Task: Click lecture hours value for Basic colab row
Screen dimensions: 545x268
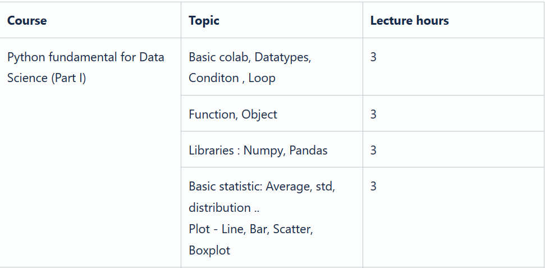Action: point(373,57)
